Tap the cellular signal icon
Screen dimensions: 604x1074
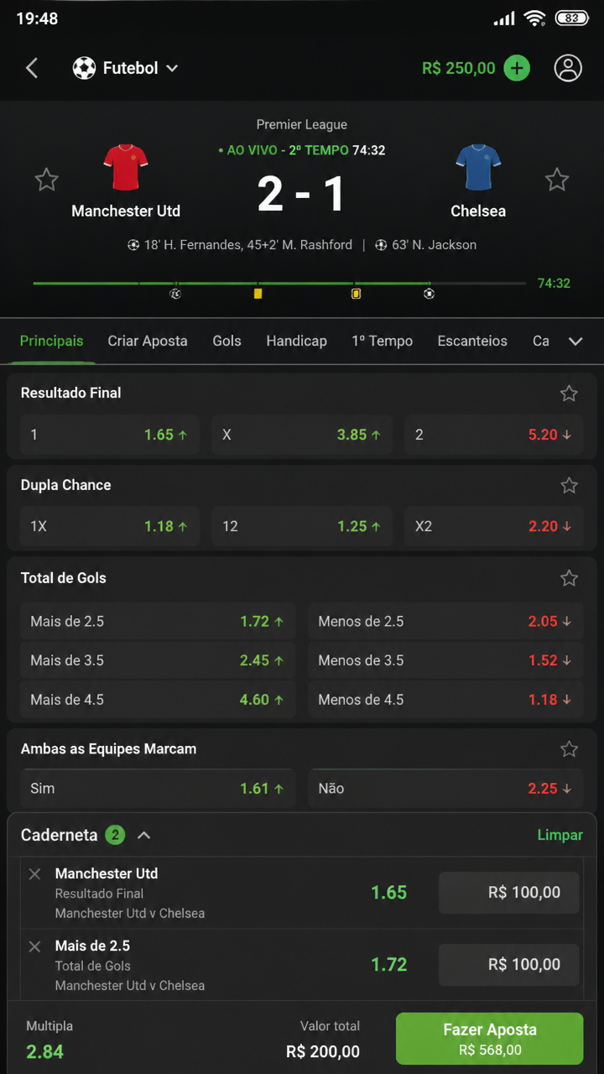coord(504,18)
